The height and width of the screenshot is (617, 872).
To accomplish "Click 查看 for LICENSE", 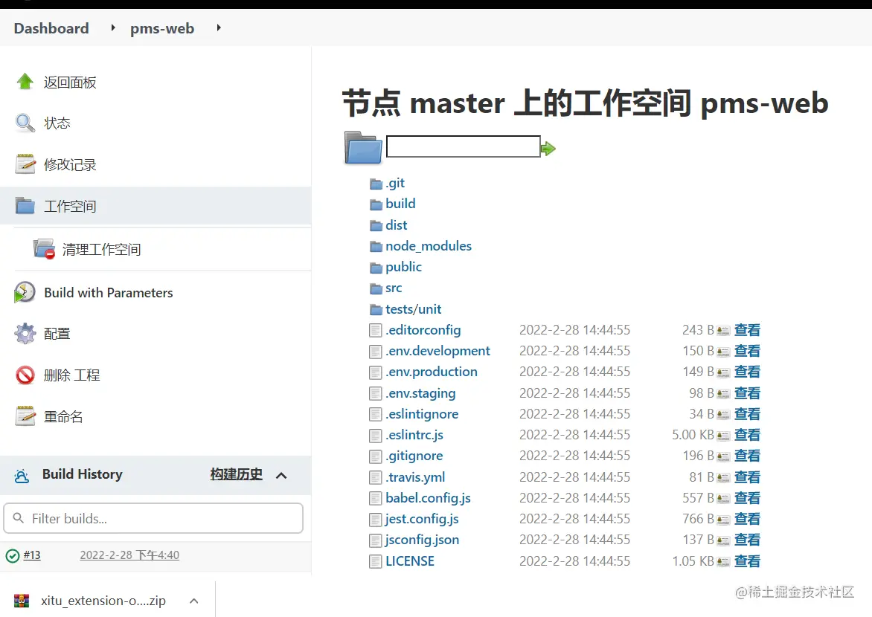I will click(x=747, y=561).
